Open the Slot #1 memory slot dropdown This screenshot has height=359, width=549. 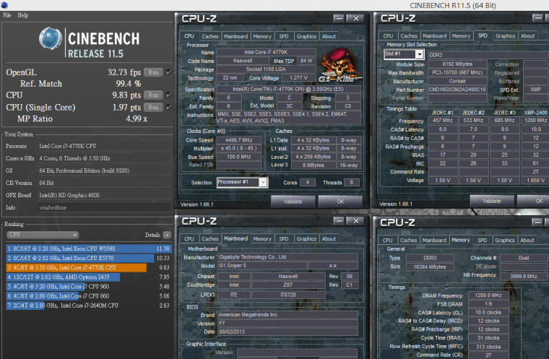[x=404, y=54]
